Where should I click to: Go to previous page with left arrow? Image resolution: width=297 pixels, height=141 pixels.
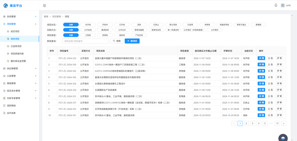[x=234, y=124]
